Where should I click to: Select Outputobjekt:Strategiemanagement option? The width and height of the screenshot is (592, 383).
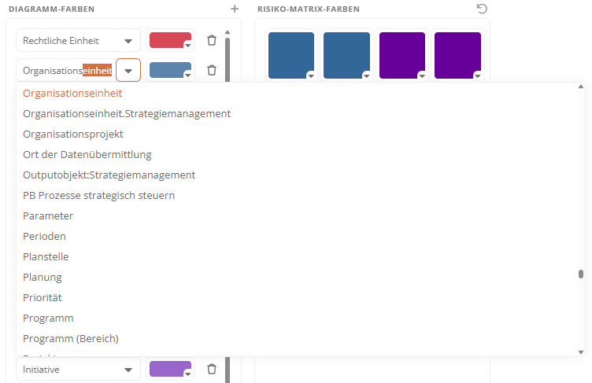(109, 175)
